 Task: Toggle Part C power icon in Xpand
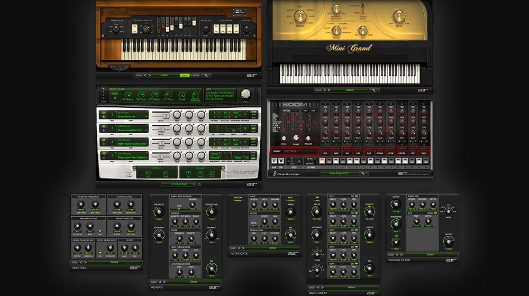(x=104, y=140)
